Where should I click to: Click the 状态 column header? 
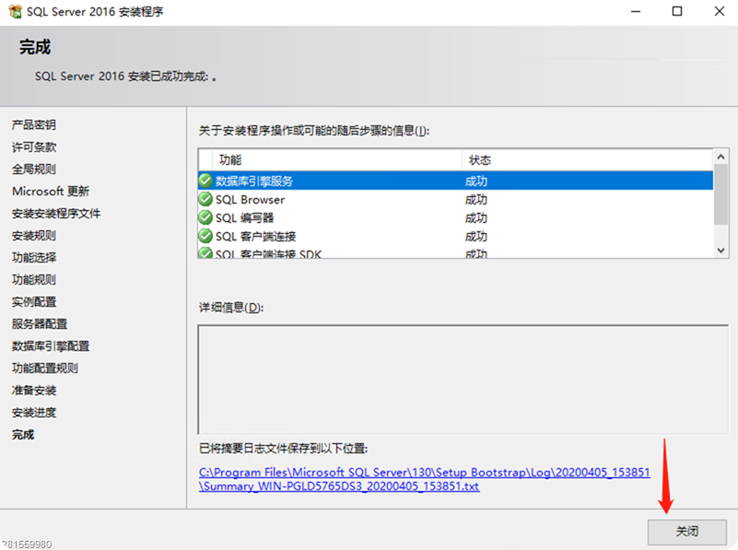coord(588,160)
